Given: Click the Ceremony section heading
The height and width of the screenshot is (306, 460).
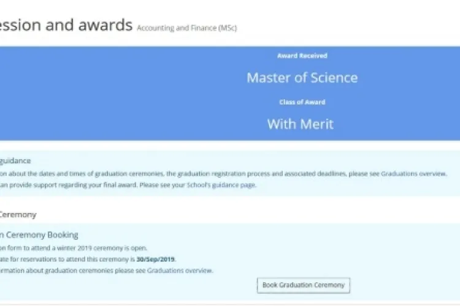Looking at the screenshot, I should click(x=18, y=215).
